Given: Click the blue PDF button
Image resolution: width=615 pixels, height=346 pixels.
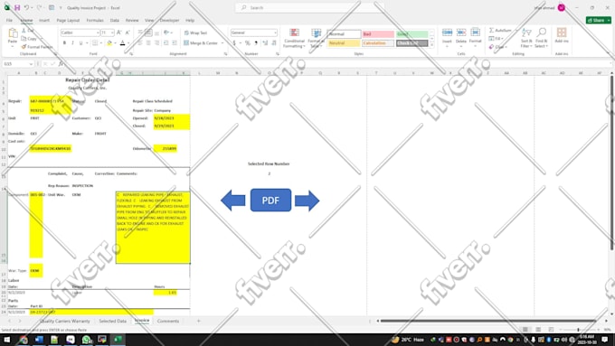Looking at the screenshot, I should pos(270,201).
